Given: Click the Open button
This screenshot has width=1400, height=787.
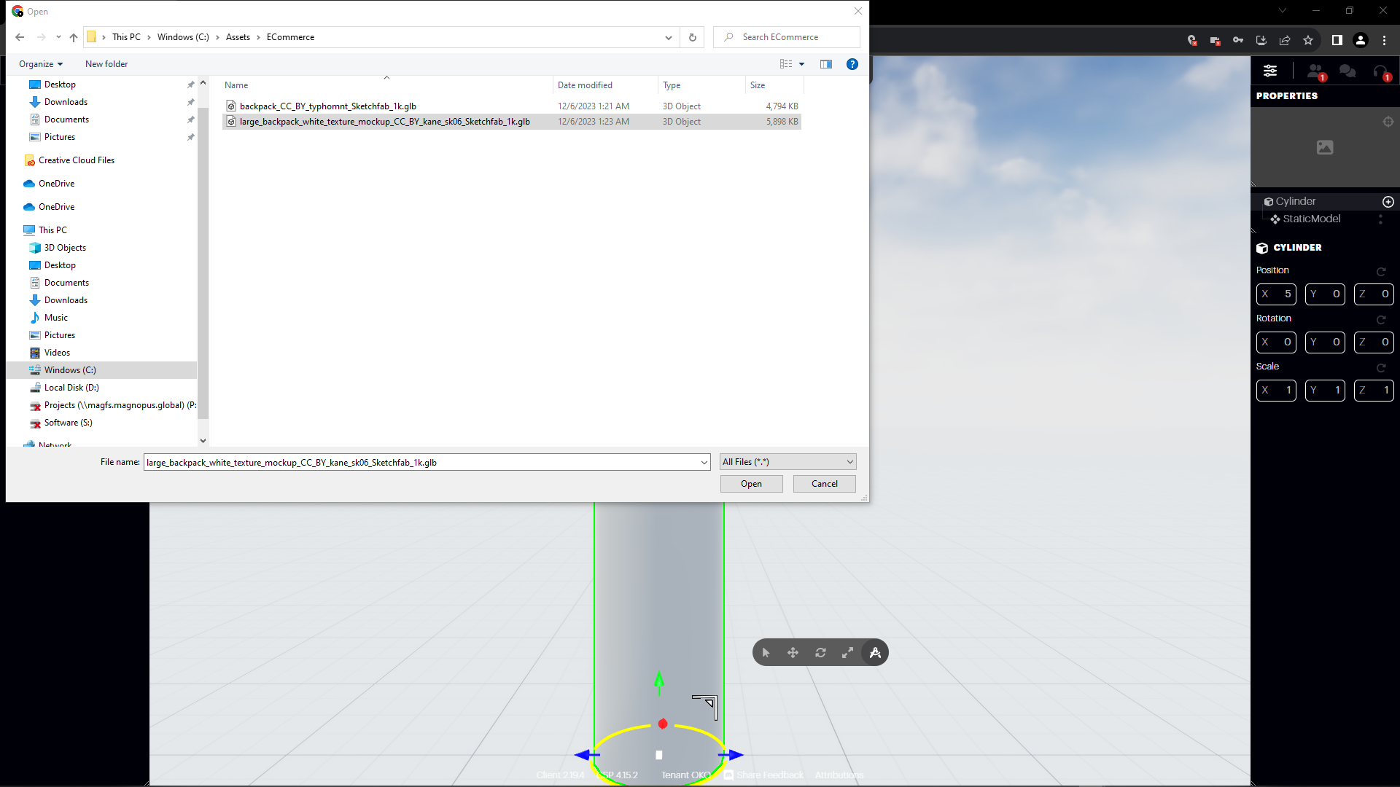Looking at the screenshot, I should coord(751,484).
